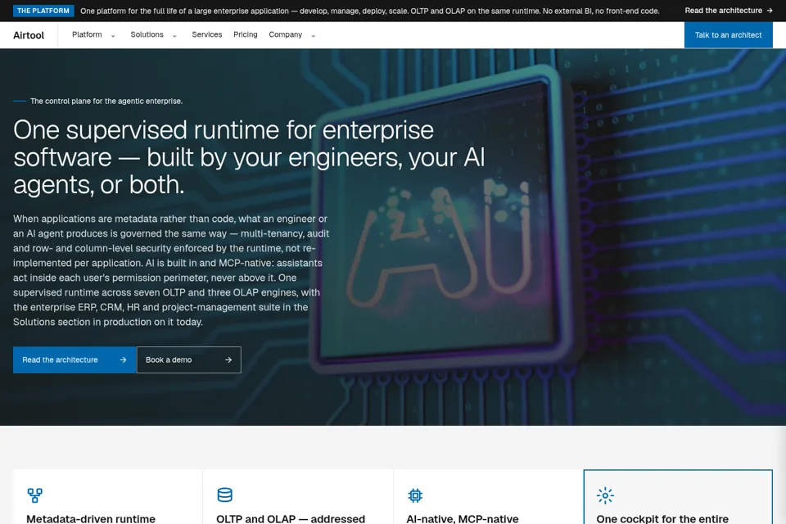The width and height of the screenshot is (786, 524).
Task: Expand the Company dropdown chevron
Action: click(x=314, y=35)
